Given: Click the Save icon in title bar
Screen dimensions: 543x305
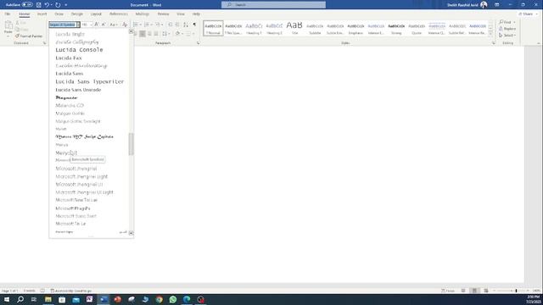Looking at the screenshot, I should coord(38,5).
